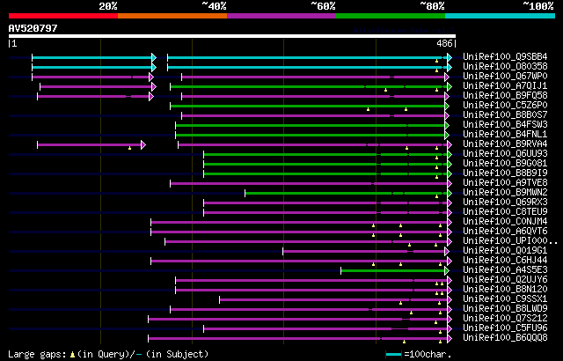Select the UniRef100_A6QVT6 label
The width and height of the screenshot is (563, 361).
tap(505, 232)
